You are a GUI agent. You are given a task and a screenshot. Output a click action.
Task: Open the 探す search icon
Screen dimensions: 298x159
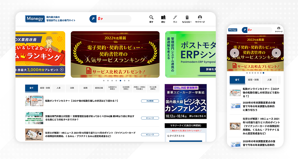[x=151, y=19]
